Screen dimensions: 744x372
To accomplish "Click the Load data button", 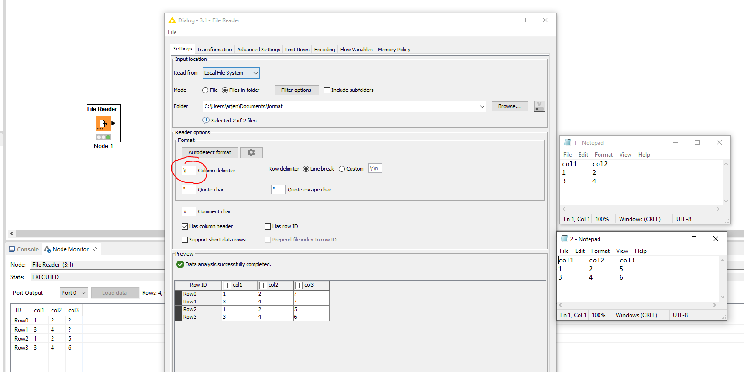I will pyautogui.click(x=114, y=293).
